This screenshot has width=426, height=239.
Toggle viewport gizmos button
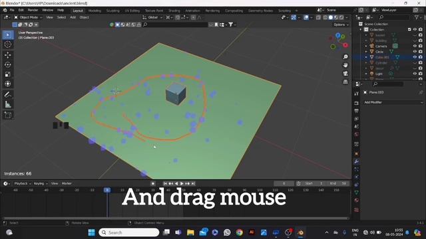(294, 17)
